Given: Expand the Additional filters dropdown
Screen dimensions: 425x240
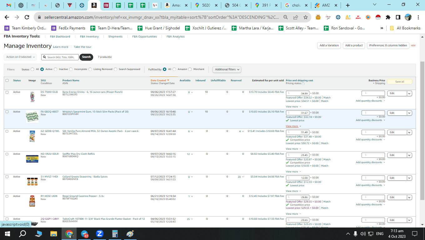Looking at the screenshot, I should click(x=227, y=69).
